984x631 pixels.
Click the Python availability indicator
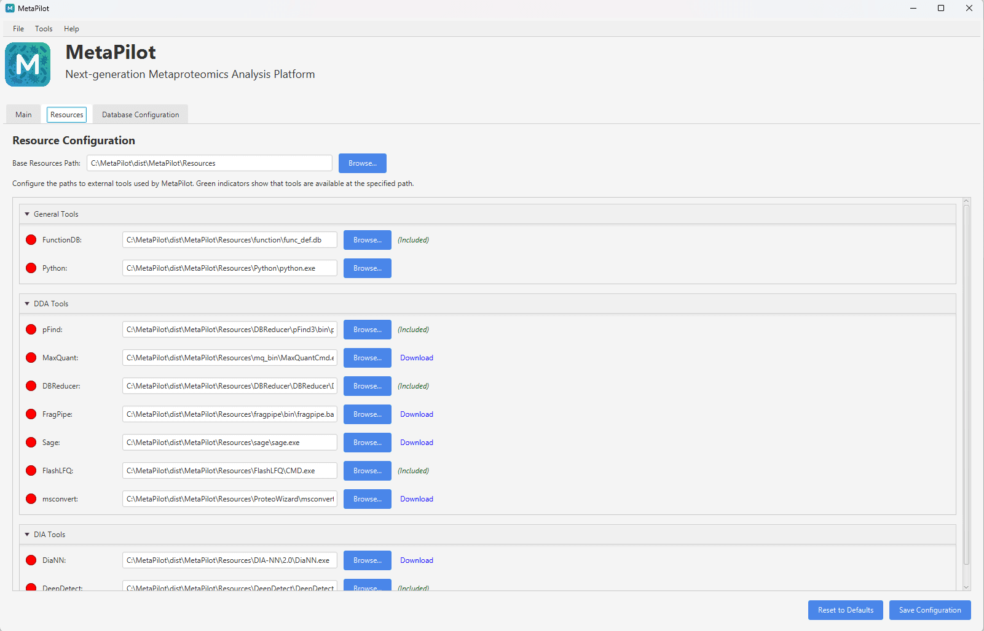click(31, 268)
